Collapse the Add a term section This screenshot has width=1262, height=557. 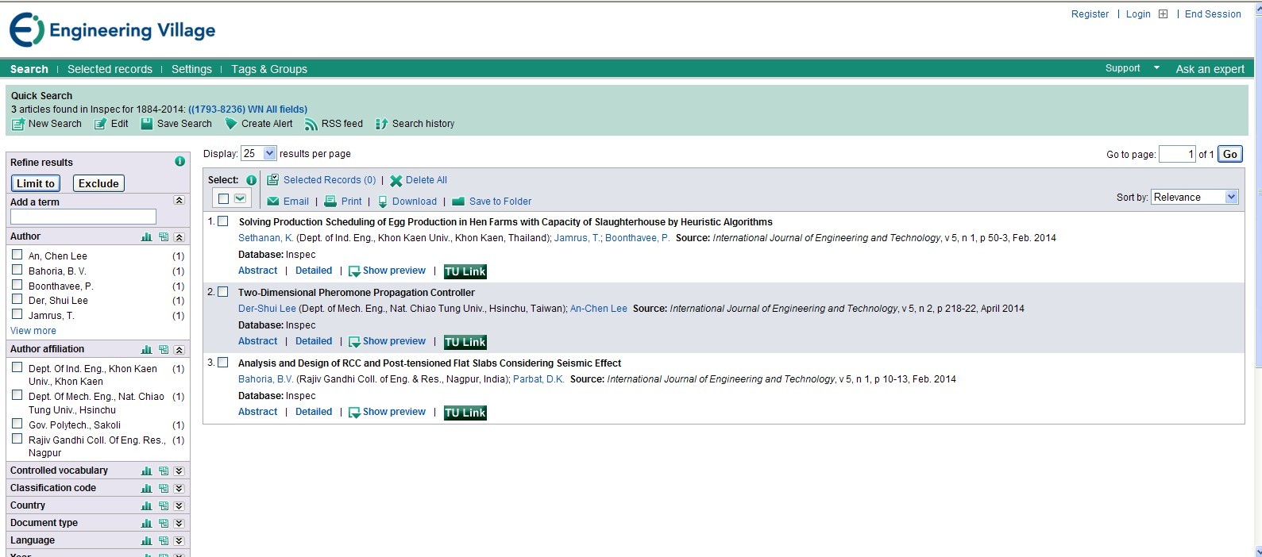click(x=179, y=201)
